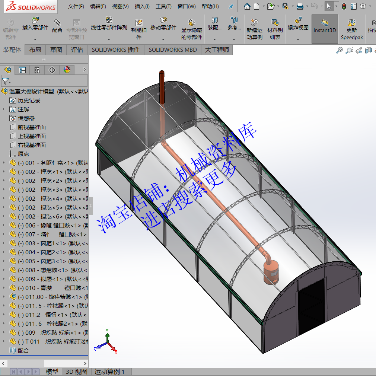This screenshot has width=376, height=376.
Task: Click Show Hidden Components icon
Action: 192,23
